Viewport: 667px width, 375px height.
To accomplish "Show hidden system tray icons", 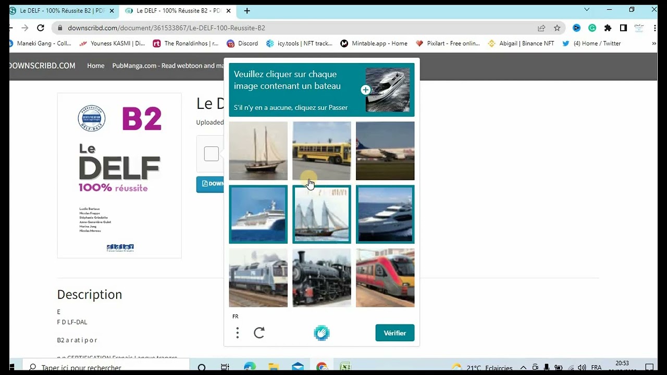I will pyautogui.click(x=523, y=368).
